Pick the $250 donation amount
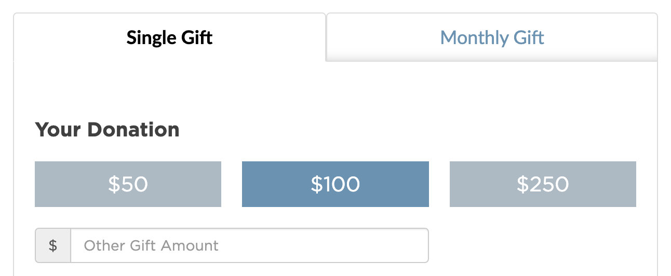This screenshot has width=671, height=276. (x=543, y=184)
